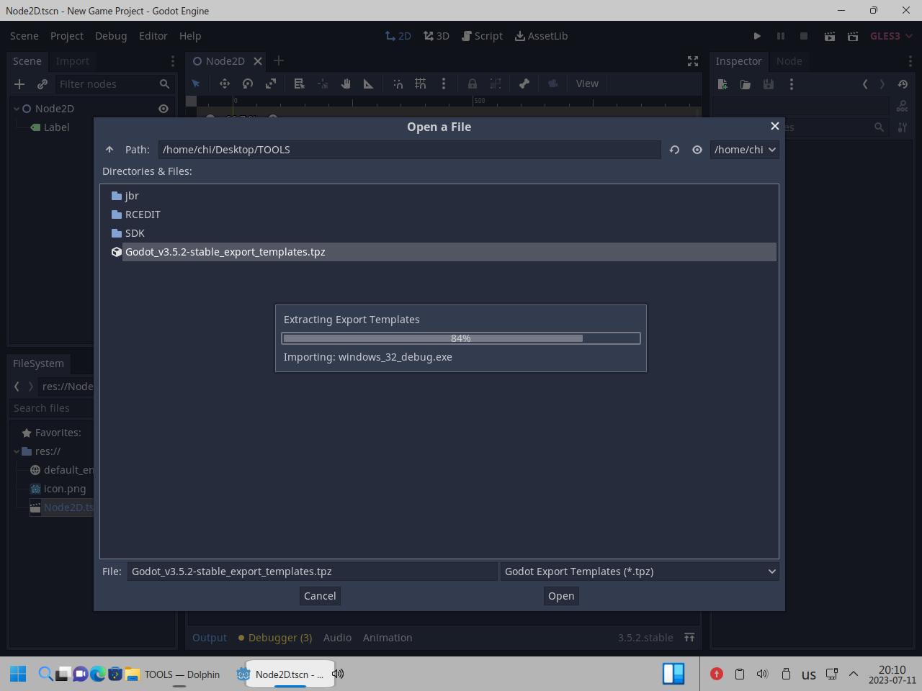
Task: Toggle hidden files in file dialog
Action: point(697,150)
